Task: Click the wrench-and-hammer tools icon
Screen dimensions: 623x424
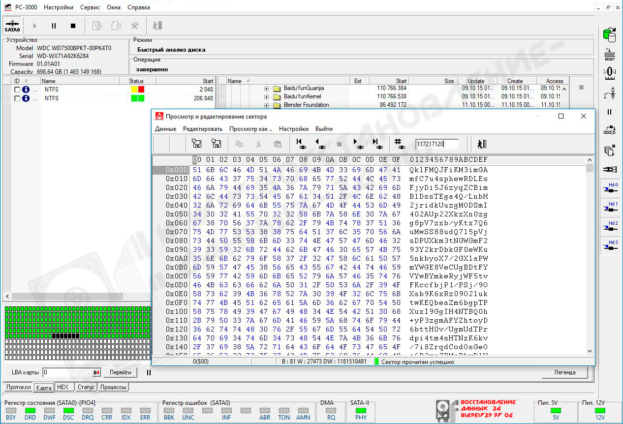Action: pyautogui.click(x=134, y=26)
